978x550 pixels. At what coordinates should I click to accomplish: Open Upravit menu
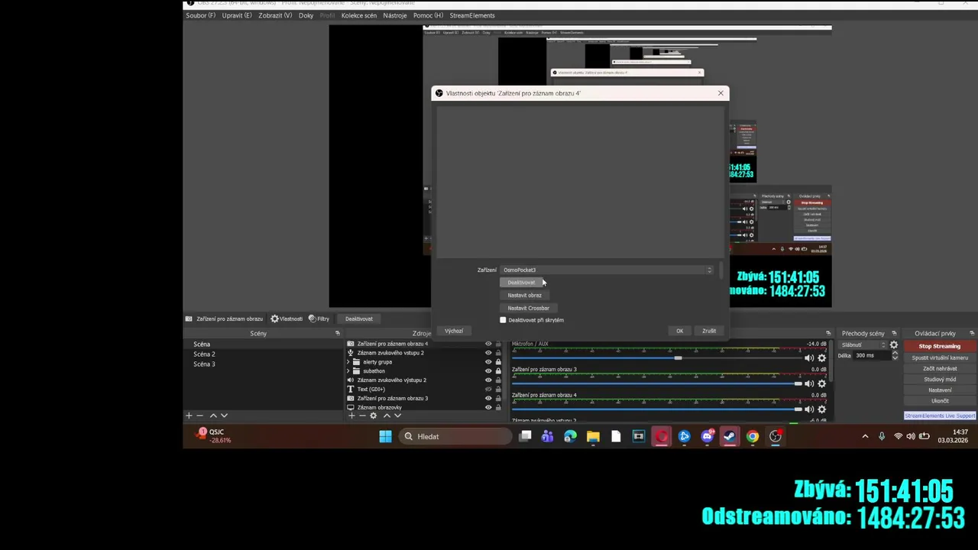tap(237, 15)
